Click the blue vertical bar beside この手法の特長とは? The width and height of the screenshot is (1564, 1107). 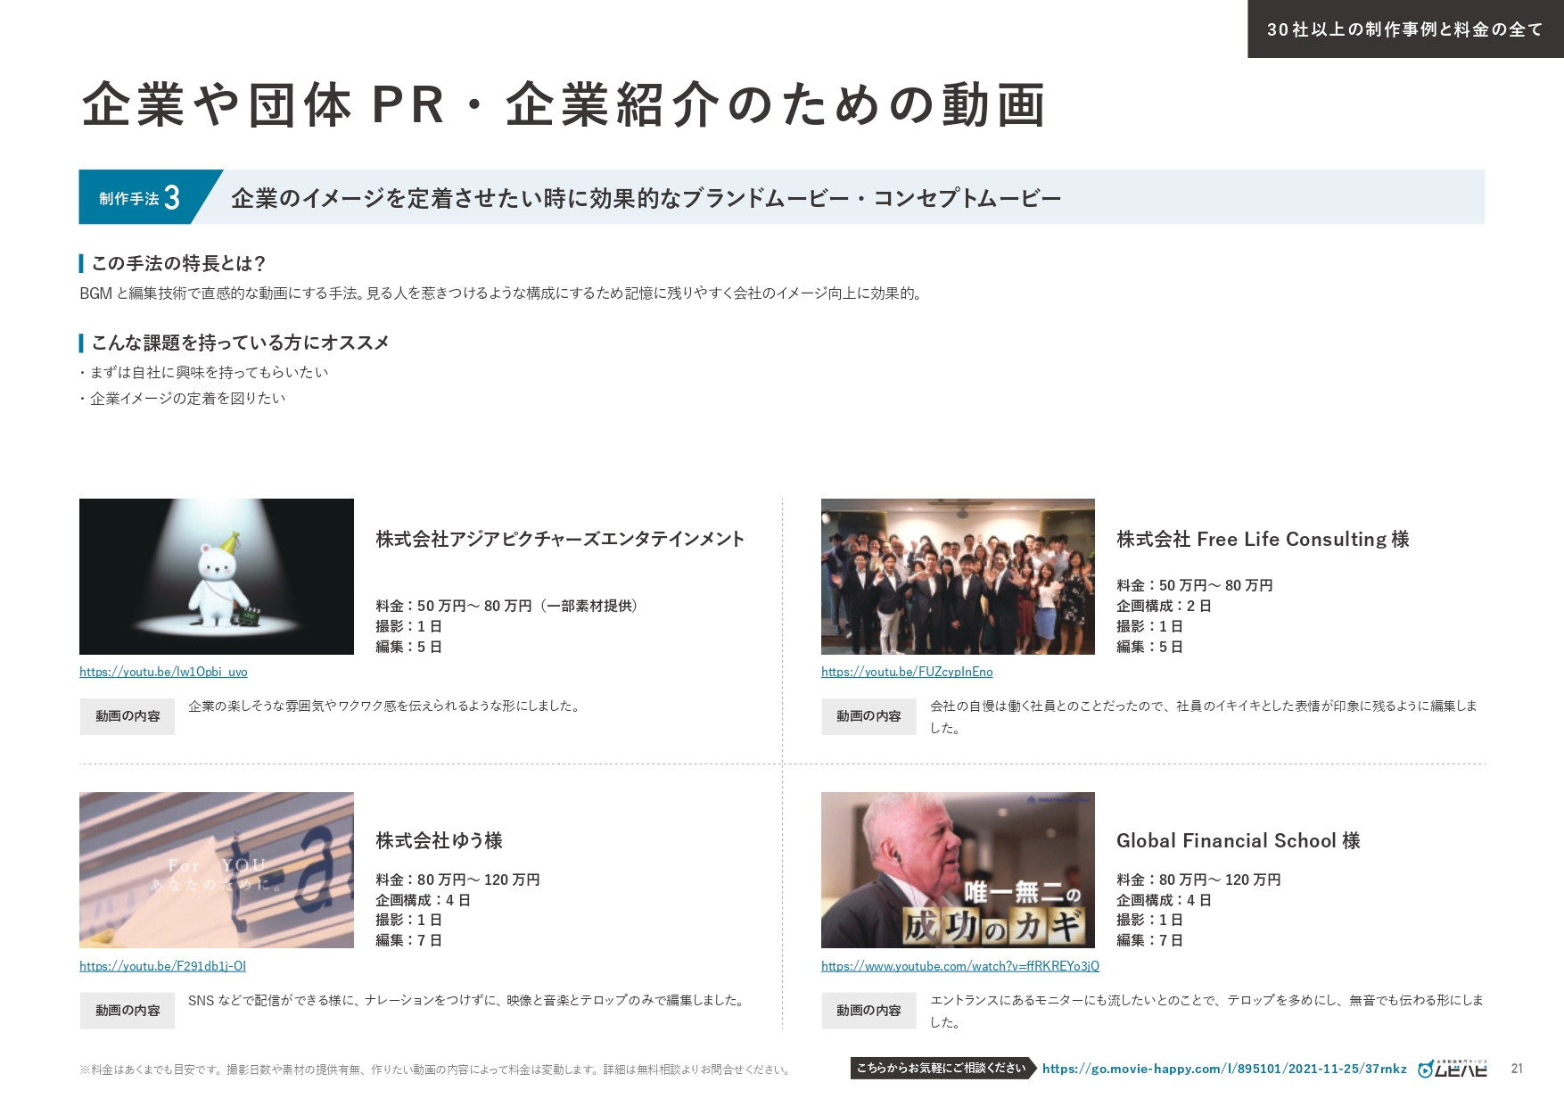tap(79, 262)
